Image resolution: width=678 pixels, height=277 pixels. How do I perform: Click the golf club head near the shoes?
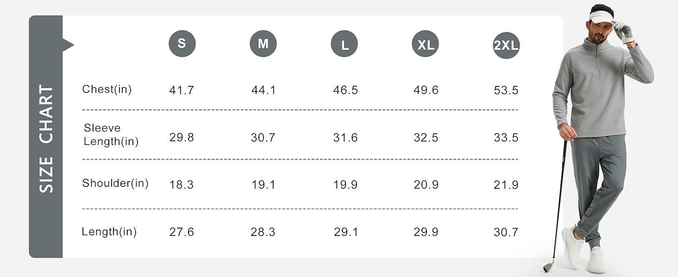pos(549,266)
